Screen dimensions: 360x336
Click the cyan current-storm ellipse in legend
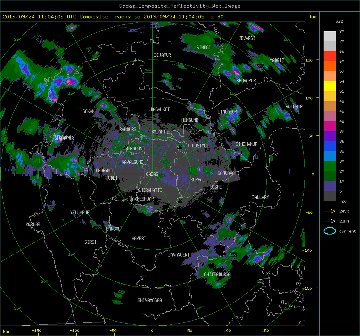[330, 231]
